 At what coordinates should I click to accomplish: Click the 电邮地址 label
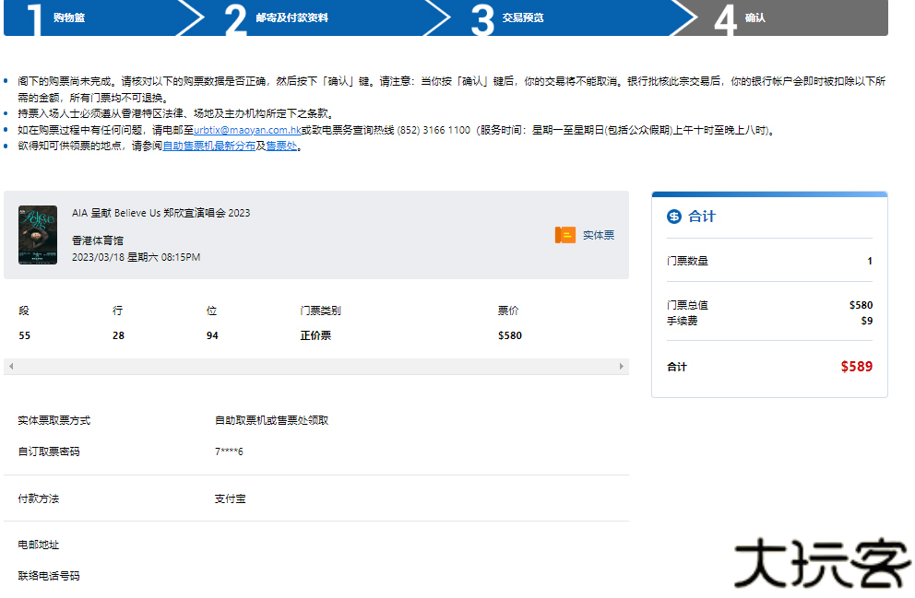tap(39, 545)
